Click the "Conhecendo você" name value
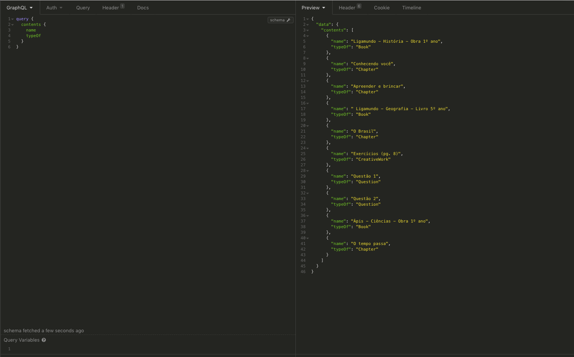 point(372,64)
